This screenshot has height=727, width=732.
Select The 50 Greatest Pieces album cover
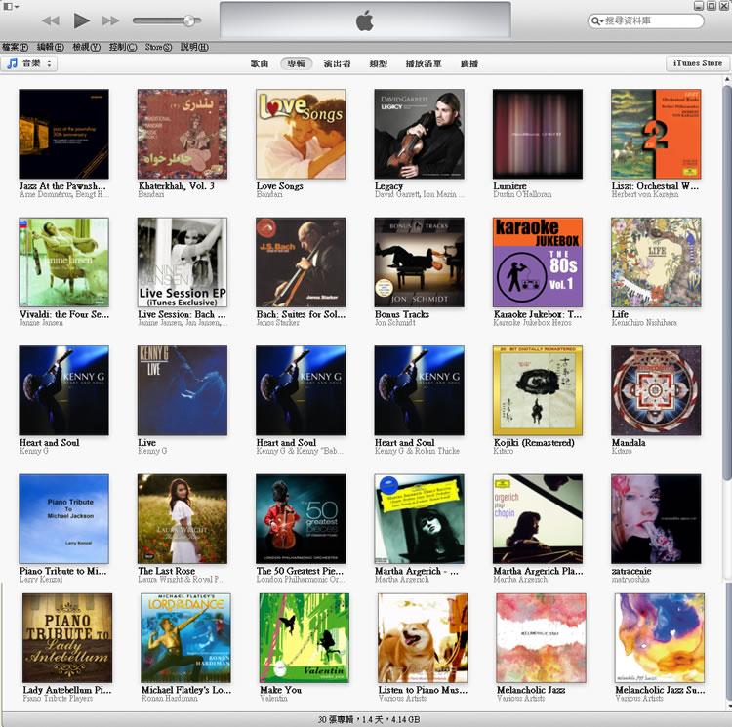pyautogui.click(x=301, y=519)
